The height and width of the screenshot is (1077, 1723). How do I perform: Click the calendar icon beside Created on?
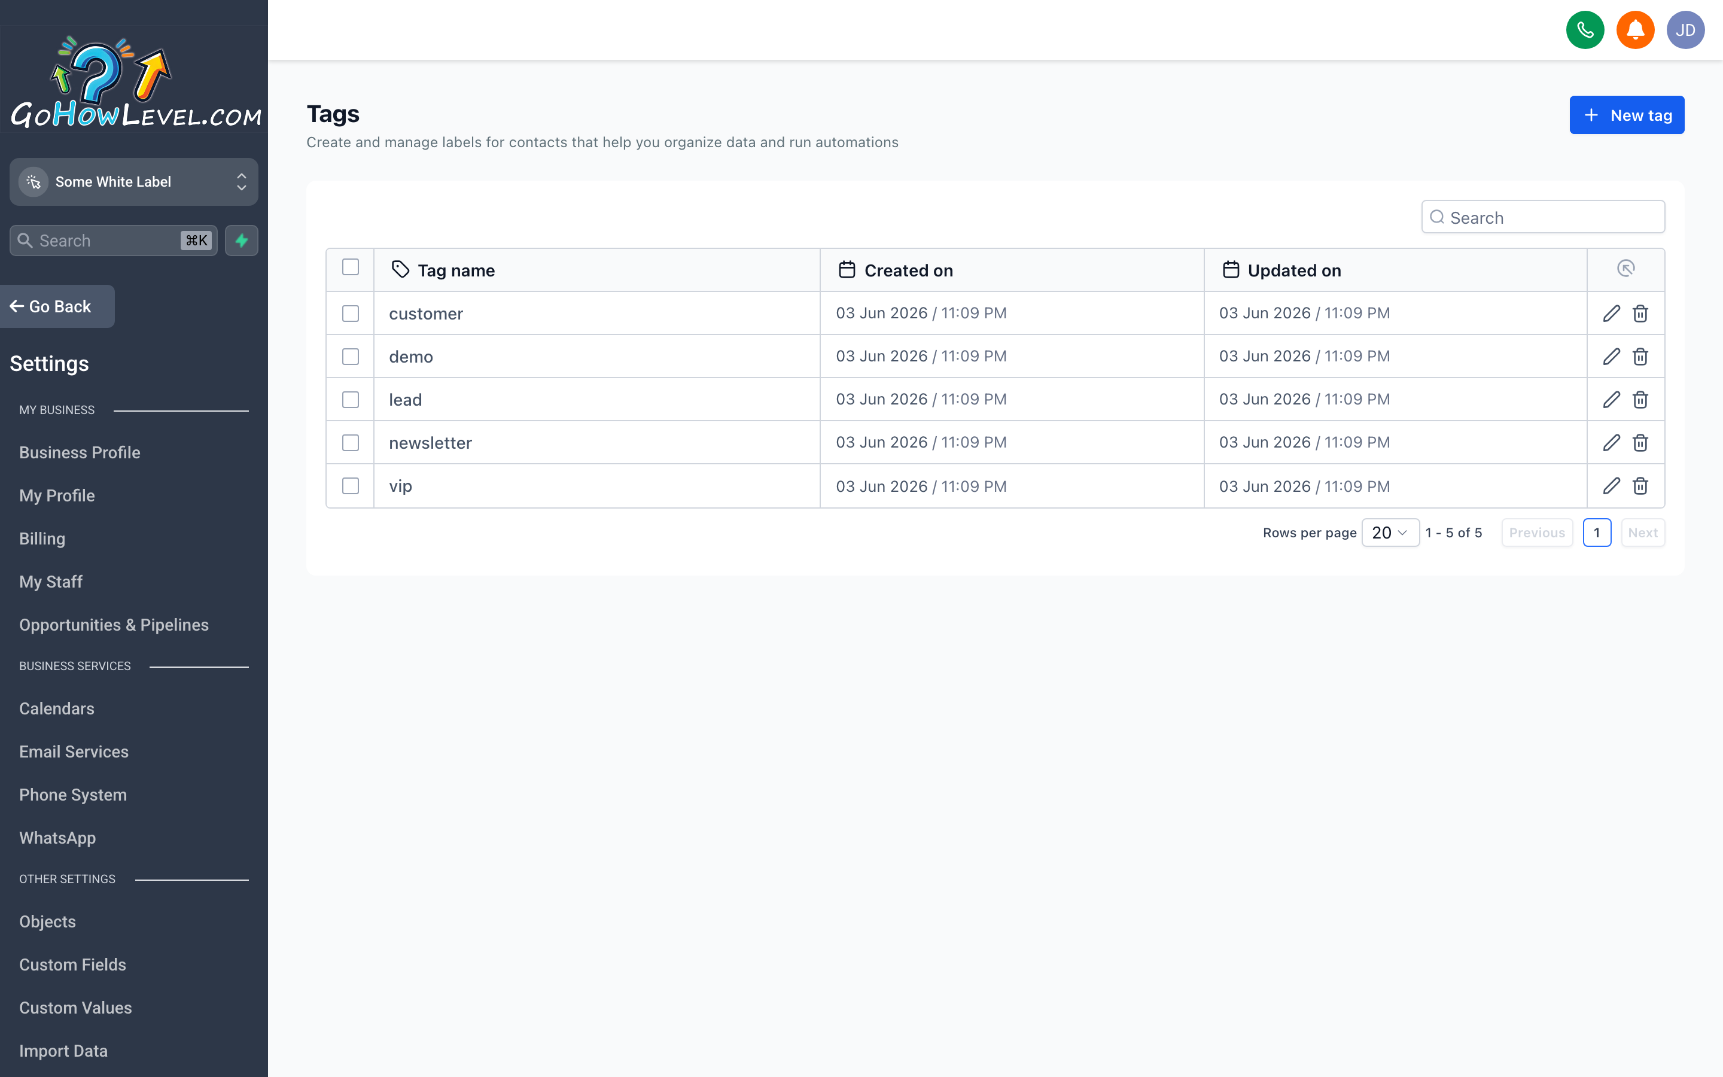point(847,269)
